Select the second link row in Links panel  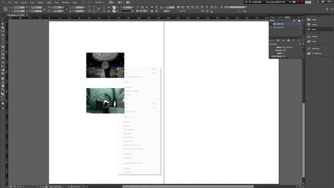(x=285, y=28)
